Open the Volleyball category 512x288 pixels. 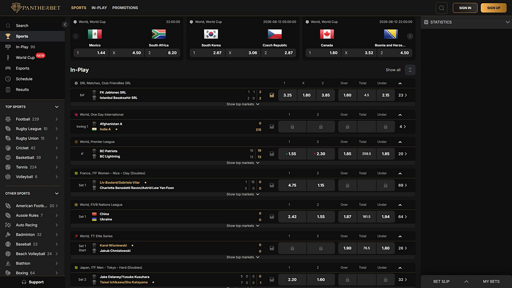(32, 176)
